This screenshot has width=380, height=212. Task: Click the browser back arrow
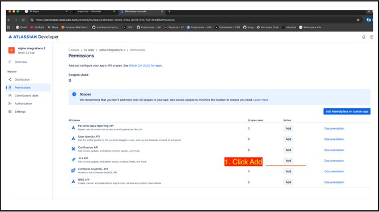coord(9,20)
